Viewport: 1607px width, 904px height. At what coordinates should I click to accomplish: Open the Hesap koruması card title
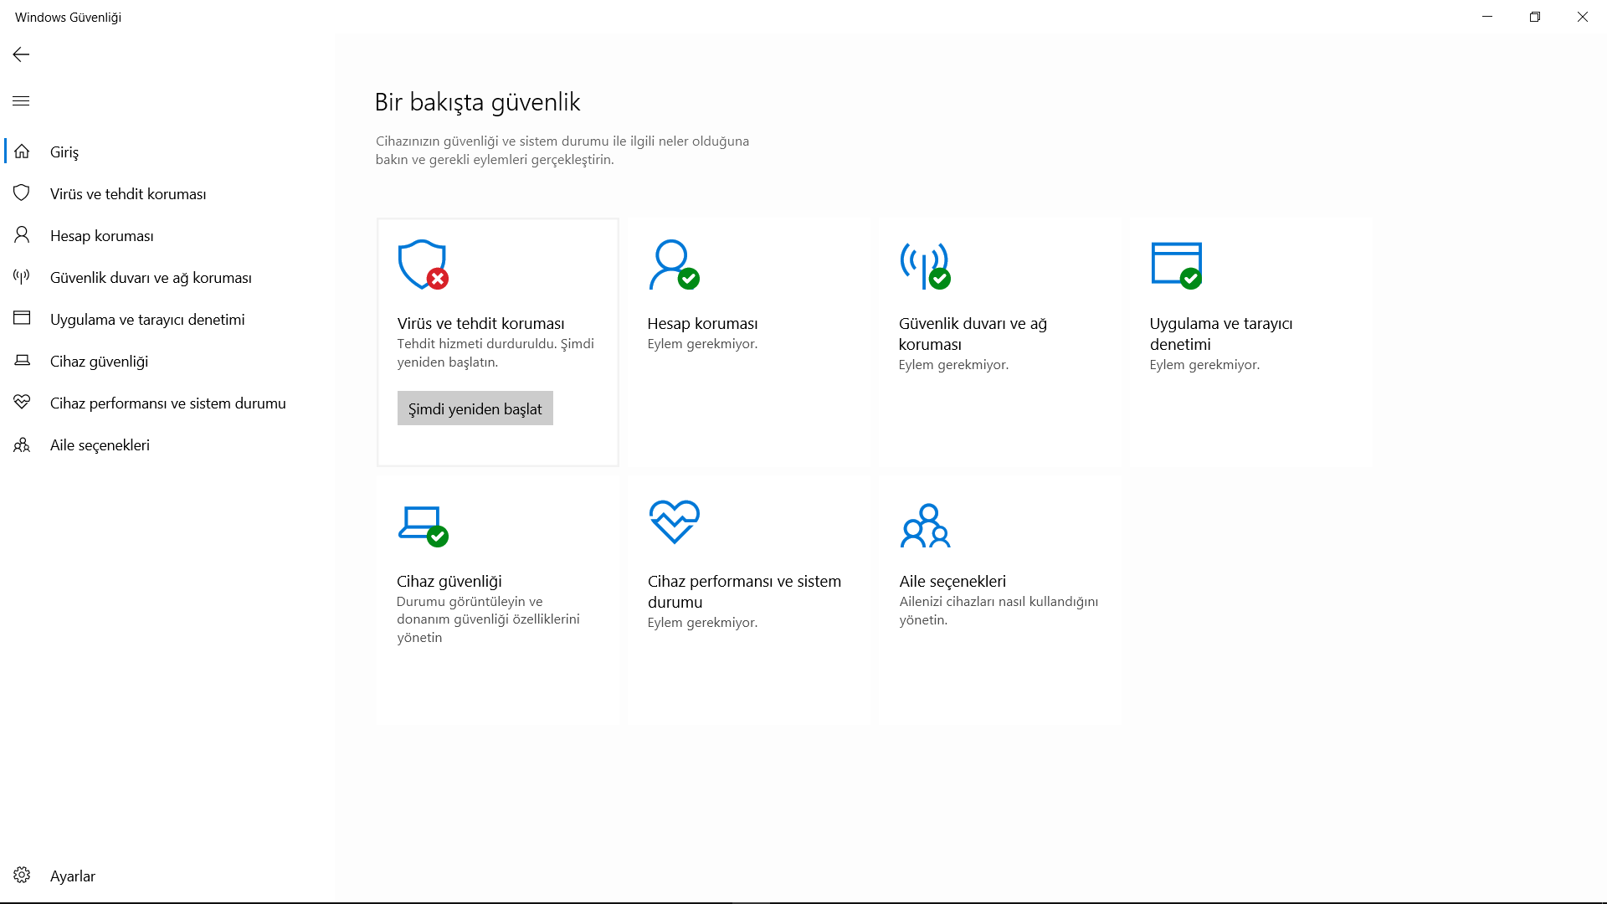point(702,323)
